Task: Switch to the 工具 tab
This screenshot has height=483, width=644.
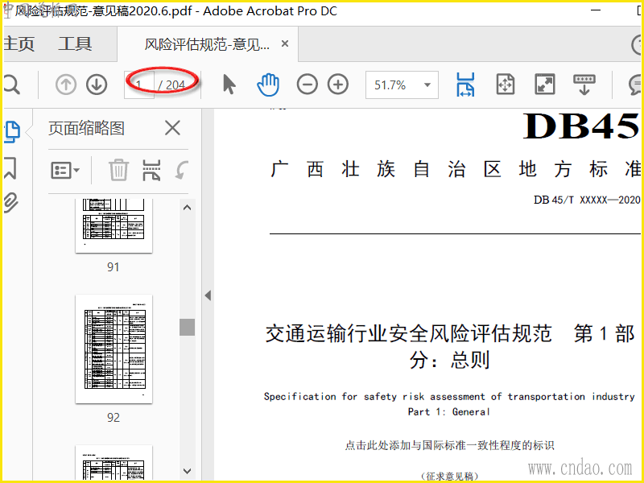Action: pos(75,44)
